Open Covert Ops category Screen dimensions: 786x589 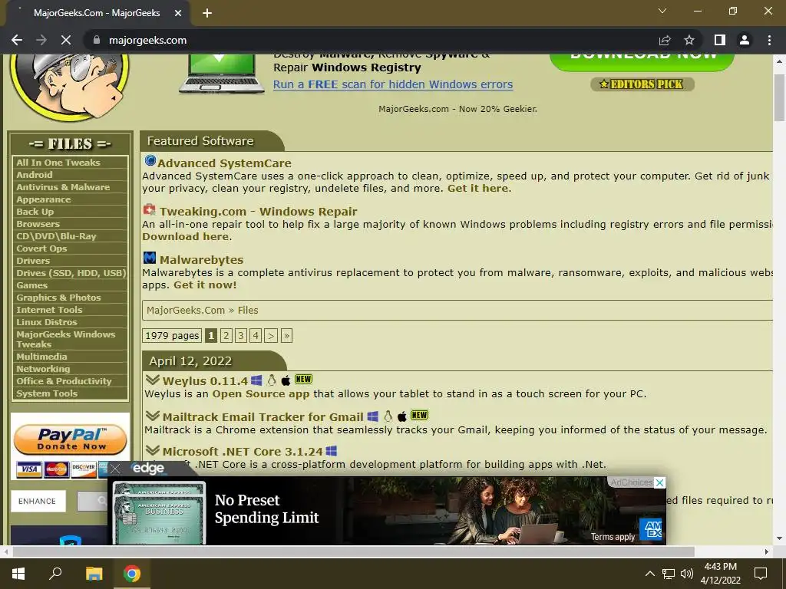[x=41, y=248]
